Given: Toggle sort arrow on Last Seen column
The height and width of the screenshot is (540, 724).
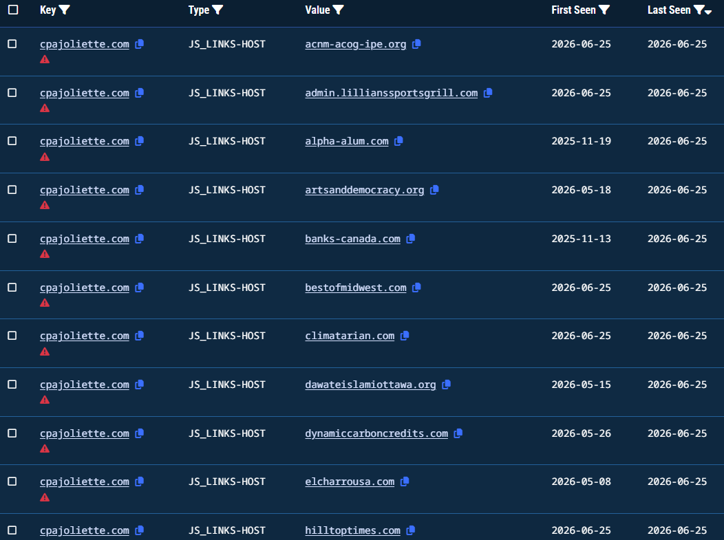Looking at the screenshot, I should click(x=708, y=12).
